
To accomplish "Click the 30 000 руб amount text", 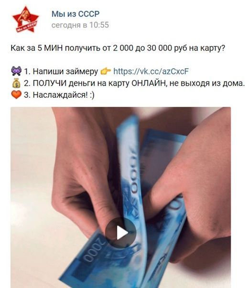I will click(167, 48).
